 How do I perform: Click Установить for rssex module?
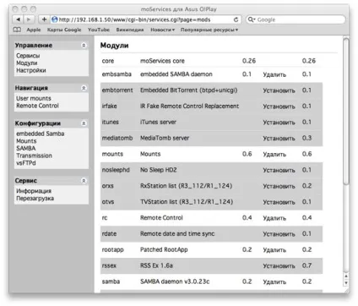click(279, 265)
